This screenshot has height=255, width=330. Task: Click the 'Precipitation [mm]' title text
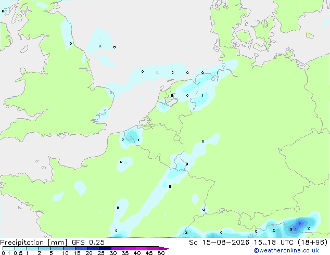33,243
